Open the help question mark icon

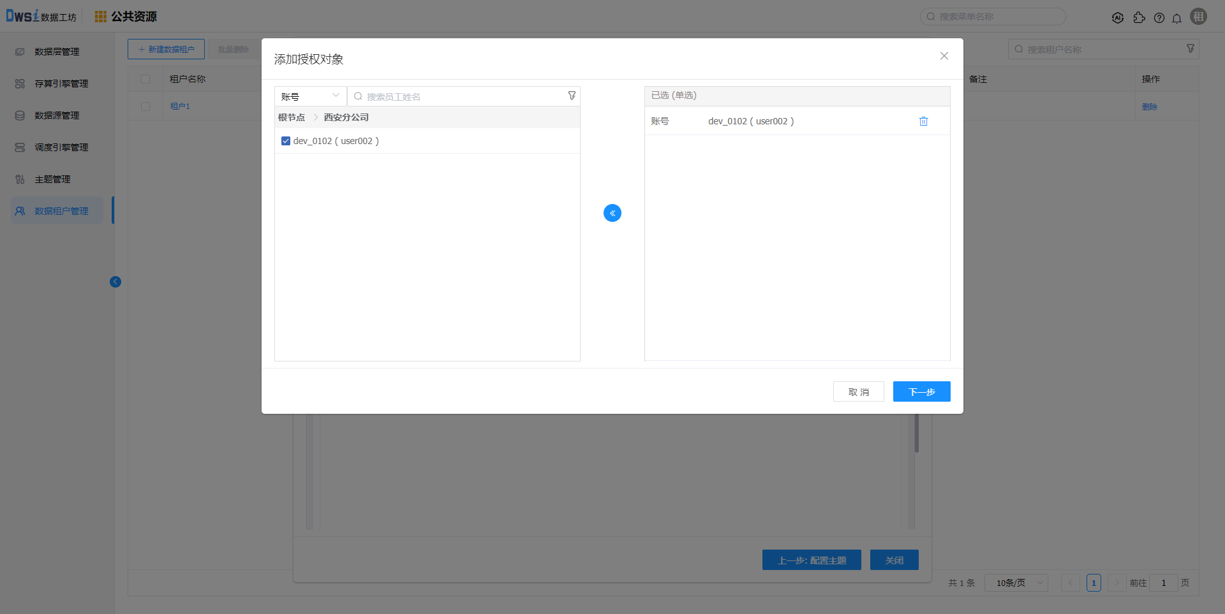point(1159,18)
